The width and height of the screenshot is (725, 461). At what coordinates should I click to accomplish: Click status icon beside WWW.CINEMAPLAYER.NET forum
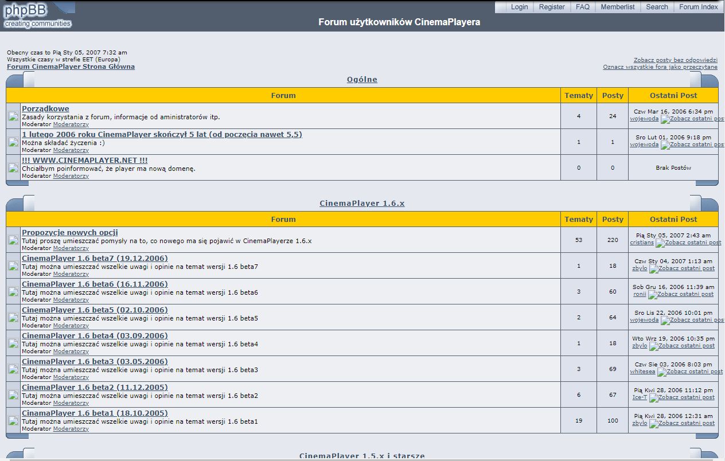tap(13, 169)
